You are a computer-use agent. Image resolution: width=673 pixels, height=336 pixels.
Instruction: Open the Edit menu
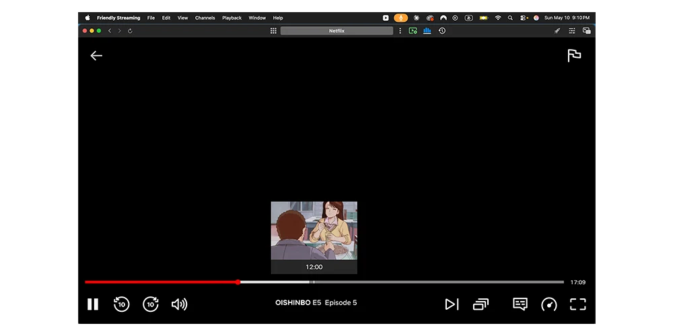coord(166,18)
